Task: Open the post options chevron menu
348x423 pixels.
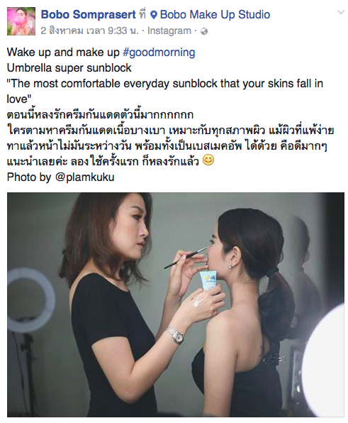Action: [341, 12]
